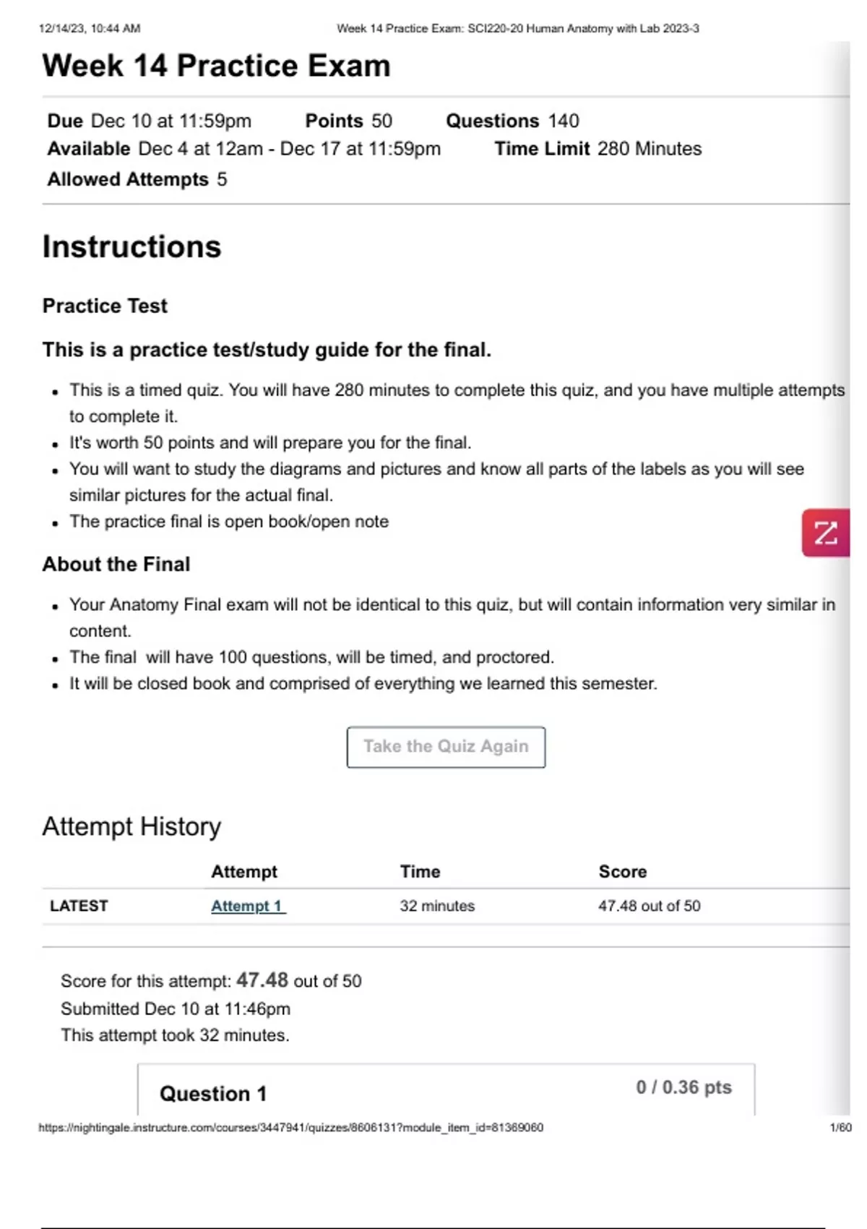The image size is (867, 1229).
Task: Select the Question 1 header
Action: pos(213,1094)
